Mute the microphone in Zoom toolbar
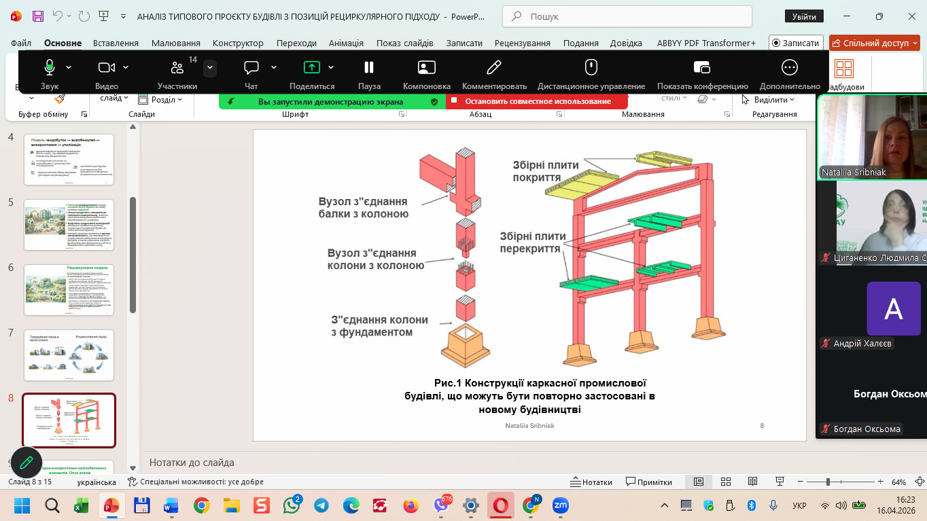927x521 pixels. (x=50, y=67)
